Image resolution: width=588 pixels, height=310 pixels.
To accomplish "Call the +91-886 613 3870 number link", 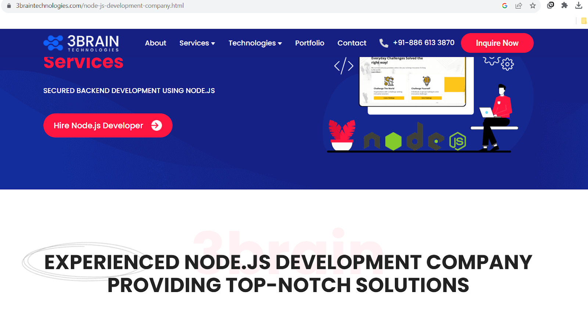I will (424, 43).
